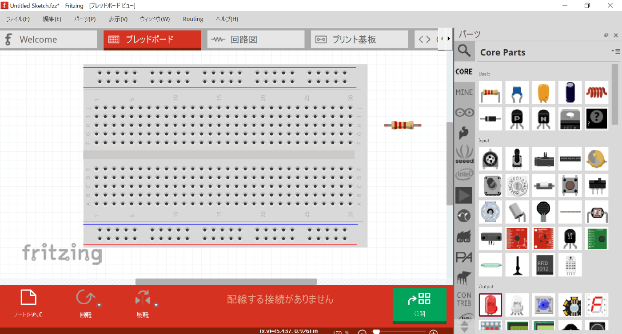Open the SparkFun flame parts bin
Screen dimensions: 622x334
464,133
